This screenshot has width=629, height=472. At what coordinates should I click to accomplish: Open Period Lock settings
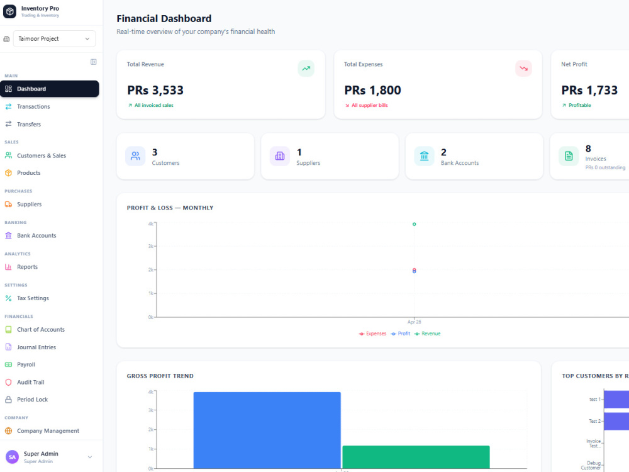coord(50,400)
